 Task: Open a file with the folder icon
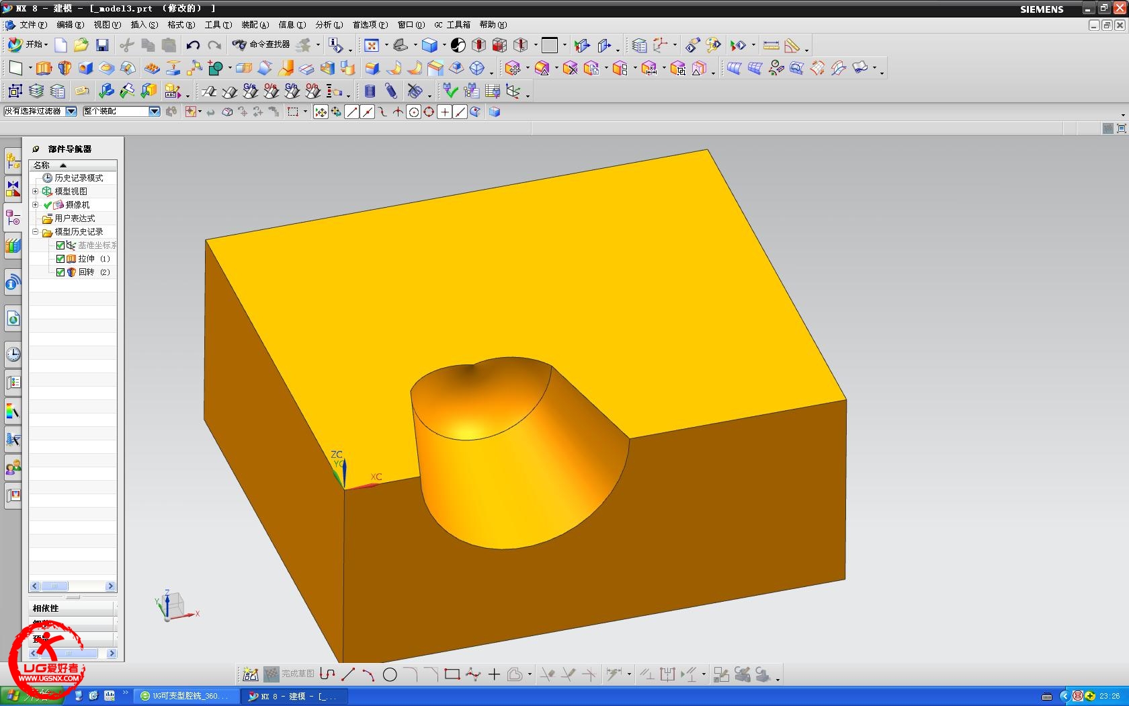pyautogui.click(x=81, y=45)
